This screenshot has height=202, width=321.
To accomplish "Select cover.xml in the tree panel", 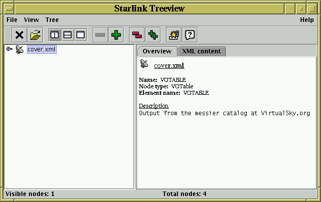I will (x=41, y=49).
